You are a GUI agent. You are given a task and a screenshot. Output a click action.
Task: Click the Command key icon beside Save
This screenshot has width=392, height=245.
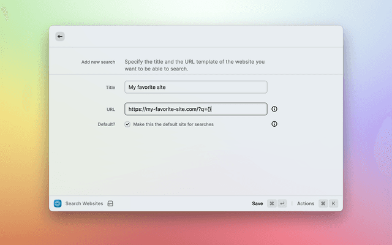pos(272,203)
